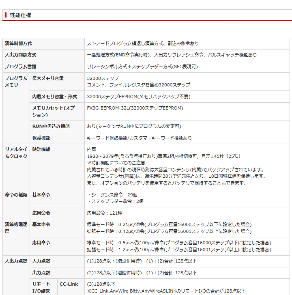Click the (3)128点以下 CC-Link value
292x295 pixels.
point(101,284)
